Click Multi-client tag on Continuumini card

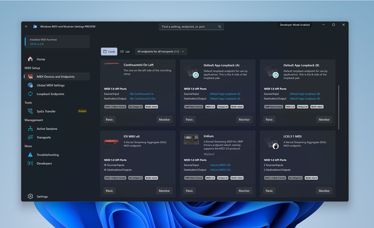152,107
